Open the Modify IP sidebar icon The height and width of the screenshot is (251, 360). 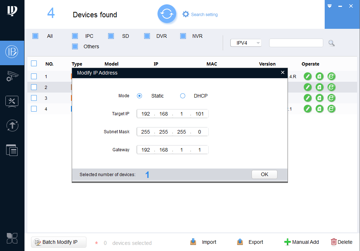(x=12, y=52)
